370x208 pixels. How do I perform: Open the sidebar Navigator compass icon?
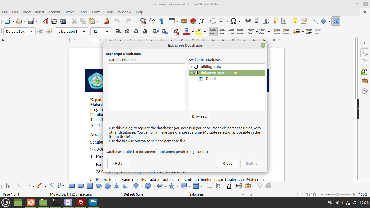click(364, 91)
